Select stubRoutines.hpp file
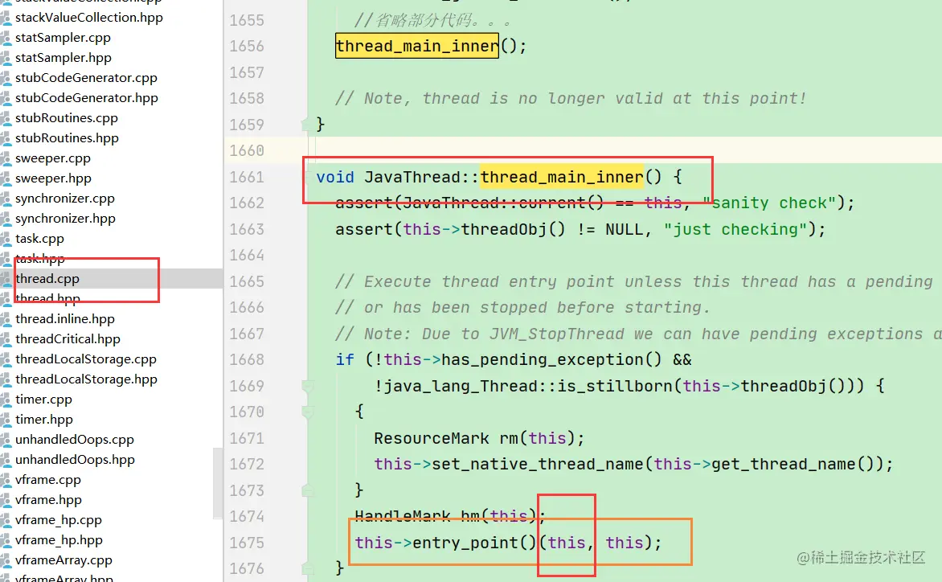942x582 pixels. pyautogui.click(x=68, y=138)
